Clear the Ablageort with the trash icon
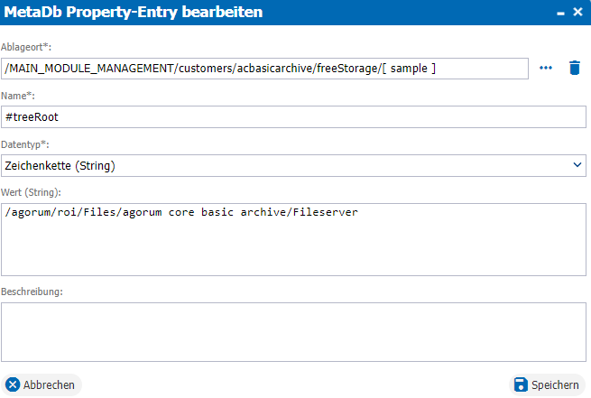Screen dimensions: 591x398 click(x=575, y=68)
